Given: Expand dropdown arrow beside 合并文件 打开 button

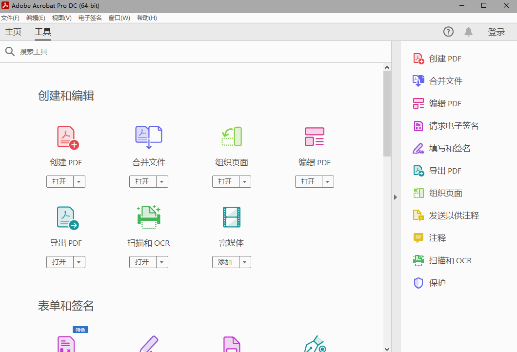Looking at the screenshot, I should [162, 181].
